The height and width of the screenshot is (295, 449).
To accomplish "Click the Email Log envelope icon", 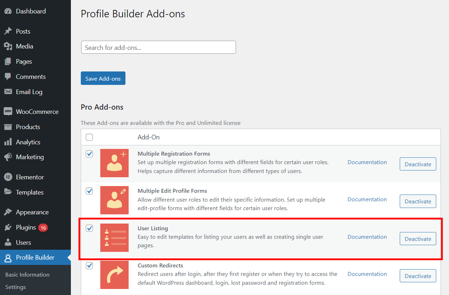I will pyautogui.click(x=8, y=92).
